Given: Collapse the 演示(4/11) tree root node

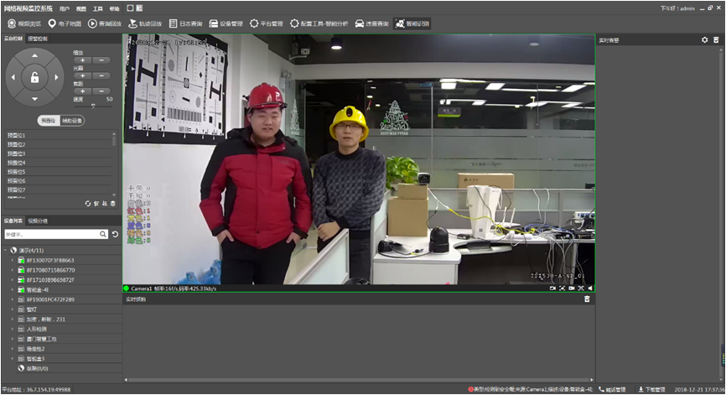Looking at the screenshot, I should (6, 250).
